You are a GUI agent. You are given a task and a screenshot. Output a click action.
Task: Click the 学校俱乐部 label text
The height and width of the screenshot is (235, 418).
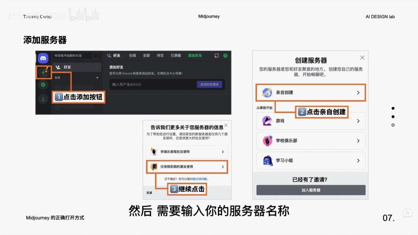(287, 141)
